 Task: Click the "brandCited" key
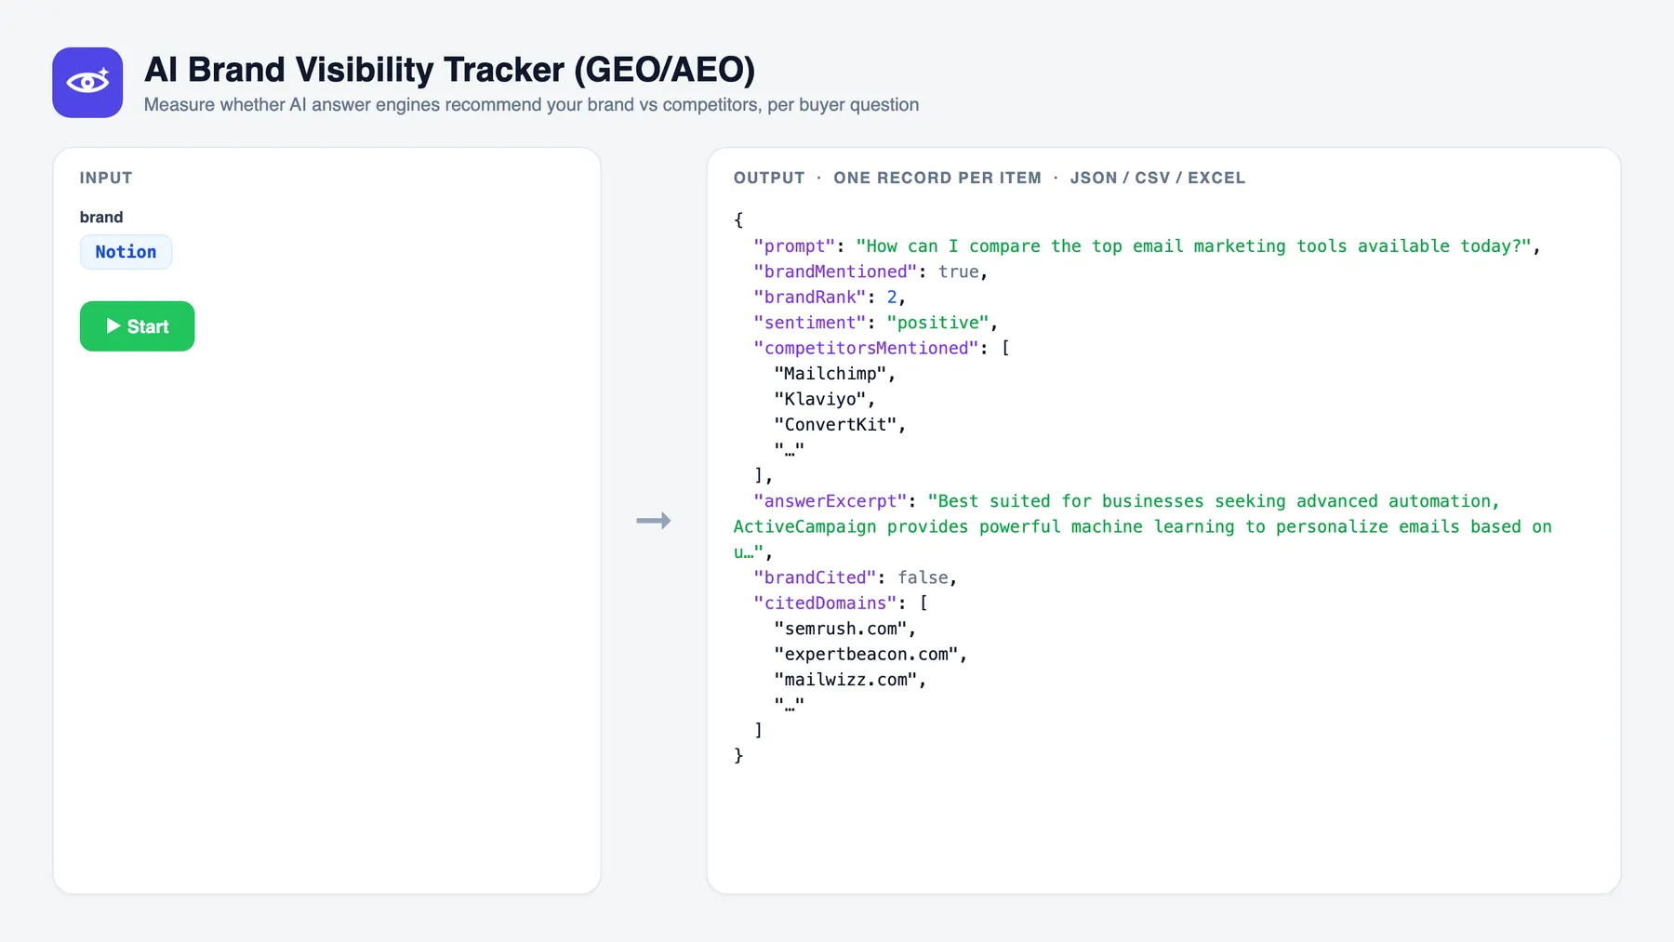(x=815, y=577)
